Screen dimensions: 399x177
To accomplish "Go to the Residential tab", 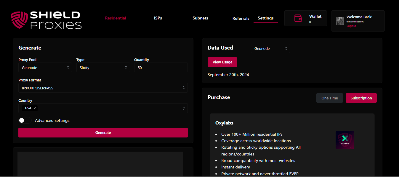I will (x=116, y=18).
